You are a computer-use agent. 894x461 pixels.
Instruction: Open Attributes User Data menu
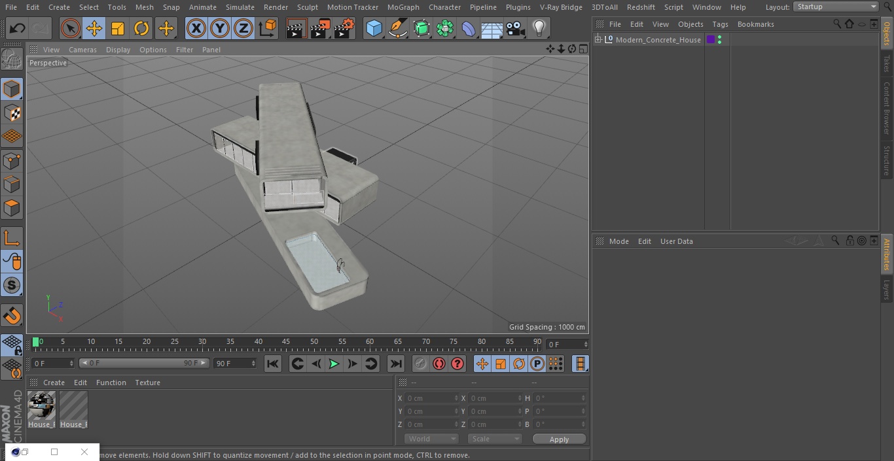pyautogui.click(x=676, y=241)
